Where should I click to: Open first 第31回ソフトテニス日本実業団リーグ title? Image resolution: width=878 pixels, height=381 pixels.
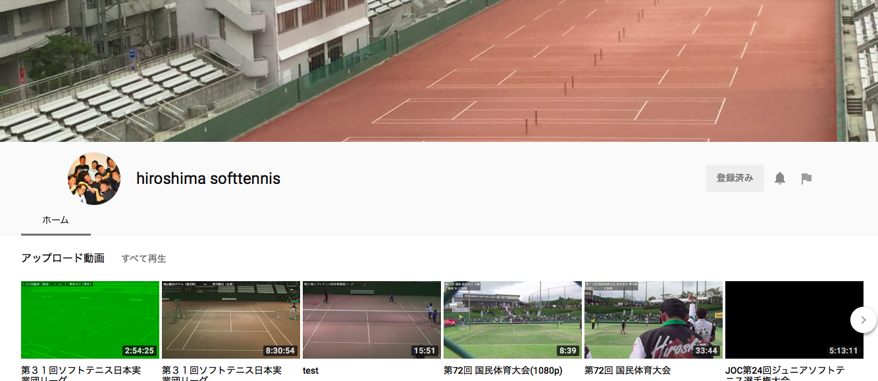pyautogui.click(x=80, y=373)
